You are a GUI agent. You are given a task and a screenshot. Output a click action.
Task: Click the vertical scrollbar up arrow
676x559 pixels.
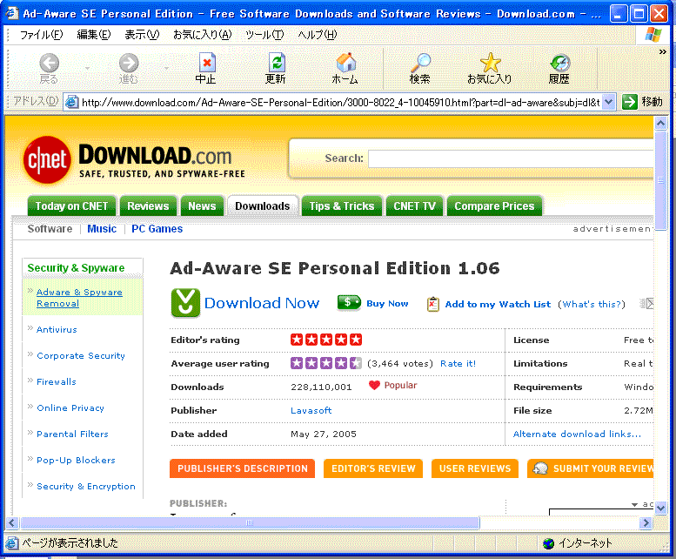point(660,124)
